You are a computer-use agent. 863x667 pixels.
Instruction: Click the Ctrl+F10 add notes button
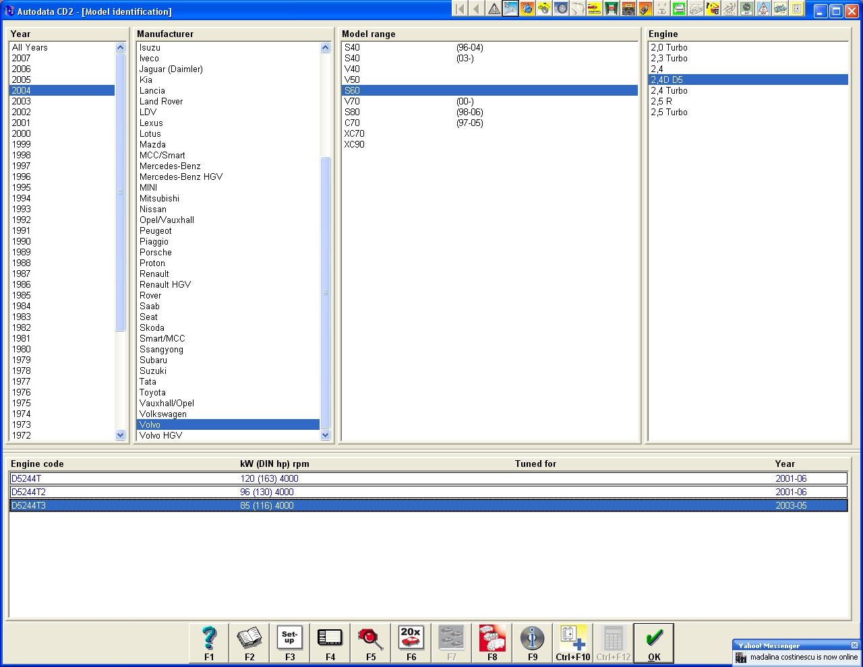[x=573, y=643]
